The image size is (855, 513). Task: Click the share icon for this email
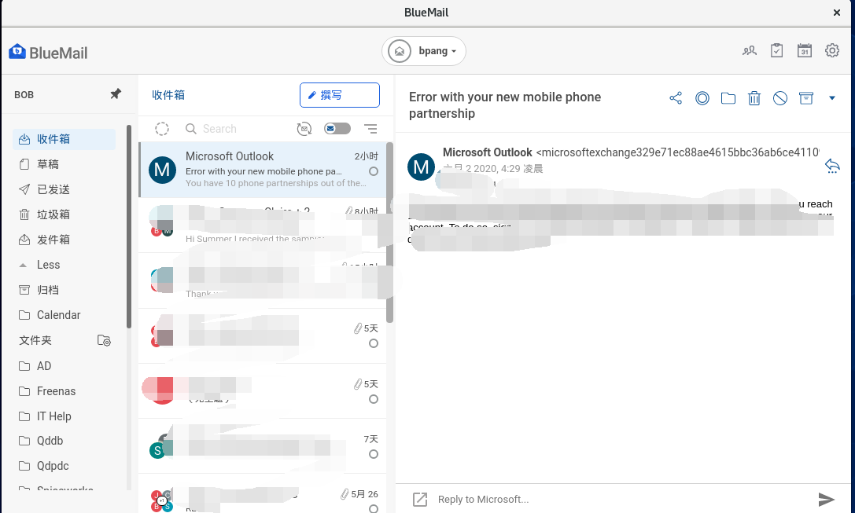pyautogui.click(x=676, y=98)
